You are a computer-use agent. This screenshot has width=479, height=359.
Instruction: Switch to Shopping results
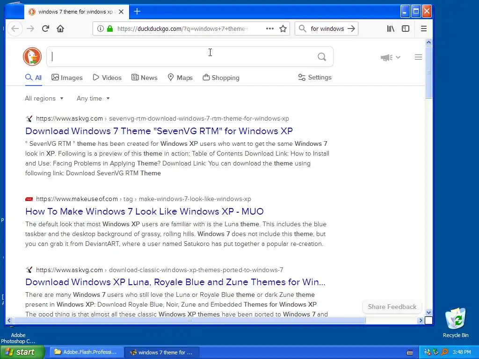click(x=221, y=78)
